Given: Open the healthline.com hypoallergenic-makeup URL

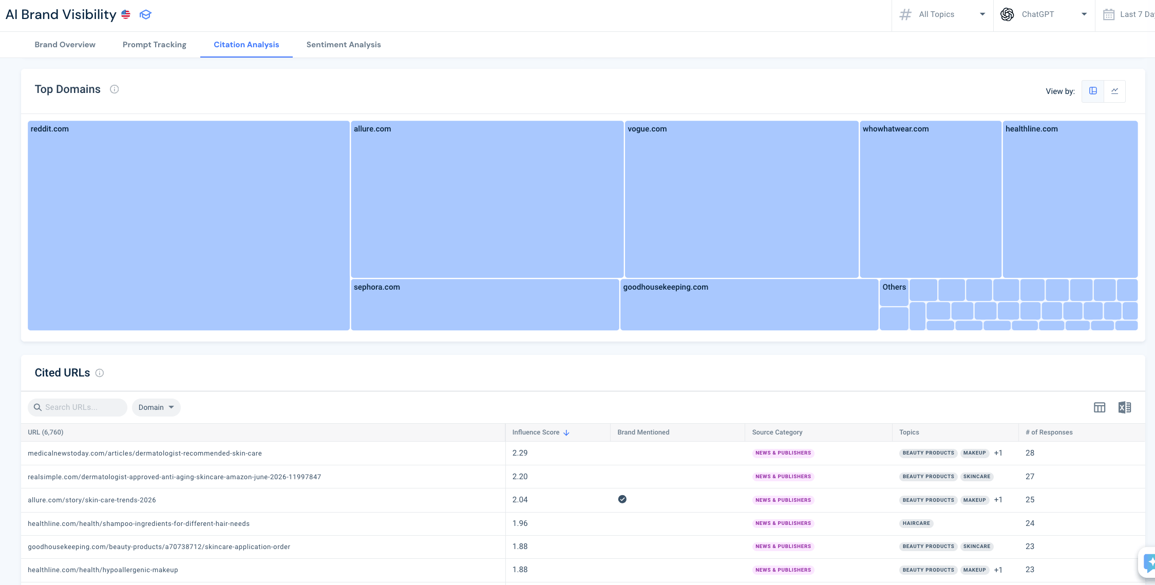Looking at the screenshot, I should click(x=103, y=570).
